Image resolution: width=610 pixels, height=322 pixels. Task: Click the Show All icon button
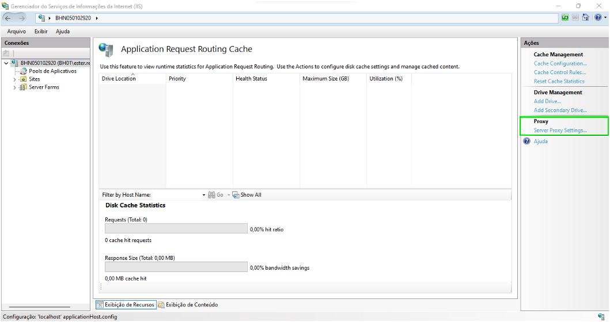point(236,195)
